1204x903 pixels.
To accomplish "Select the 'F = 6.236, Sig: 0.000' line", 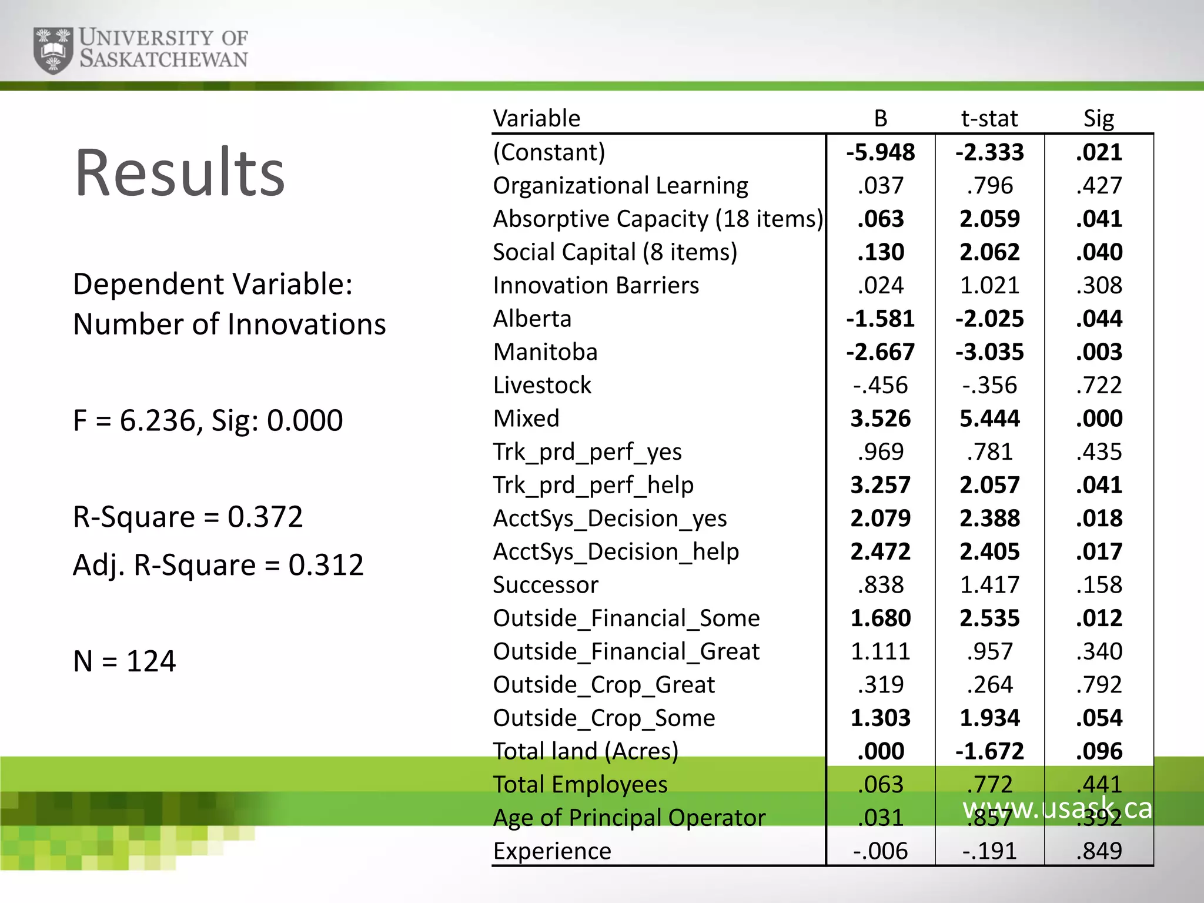I will [x=208, y=421].
